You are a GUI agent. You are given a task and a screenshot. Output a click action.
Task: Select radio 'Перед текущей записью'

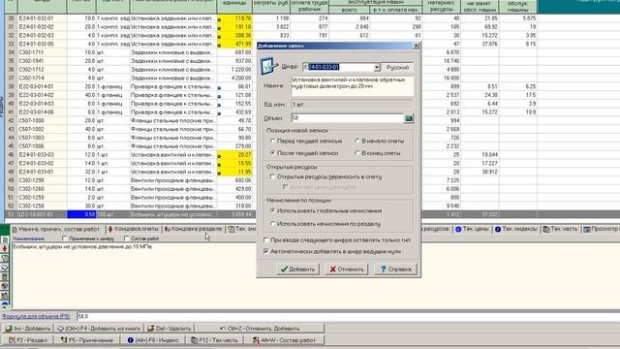coord(273,141)
